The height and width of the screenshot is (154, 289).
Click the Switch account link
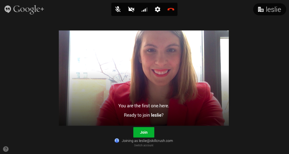pyautogui.click(x=144, y=145)
